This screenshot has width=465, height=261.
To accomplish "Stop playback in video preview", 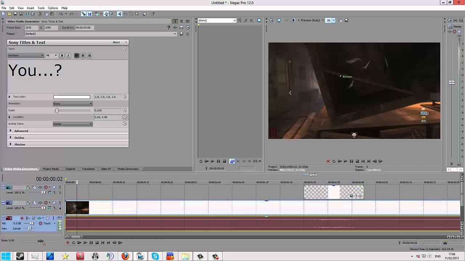I will [x=357, y=161].
